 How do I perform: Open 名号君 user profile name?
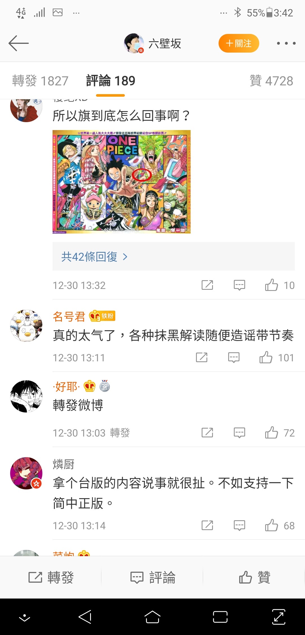click(69, 316)
